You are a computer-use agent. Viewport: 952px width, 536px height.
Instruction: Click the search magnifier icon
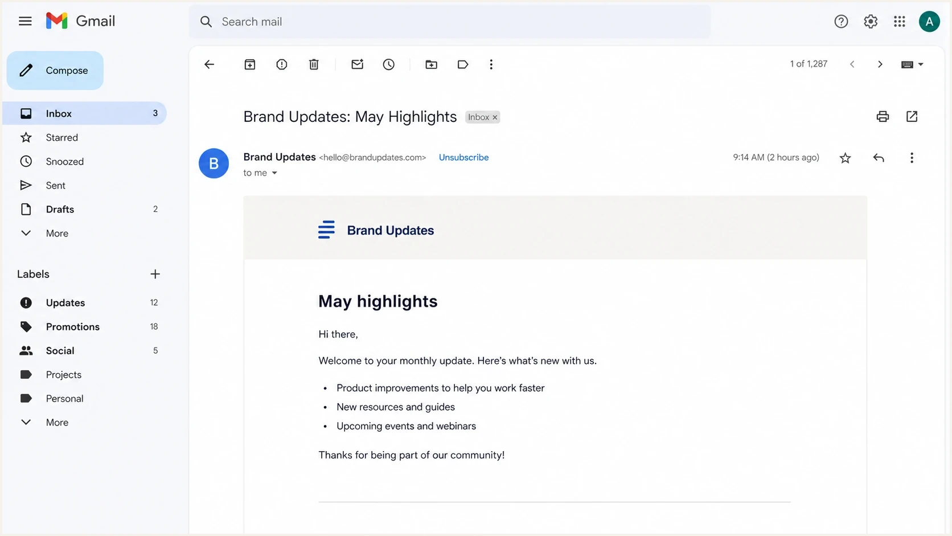pyautogui.click(x=206, y=22)
